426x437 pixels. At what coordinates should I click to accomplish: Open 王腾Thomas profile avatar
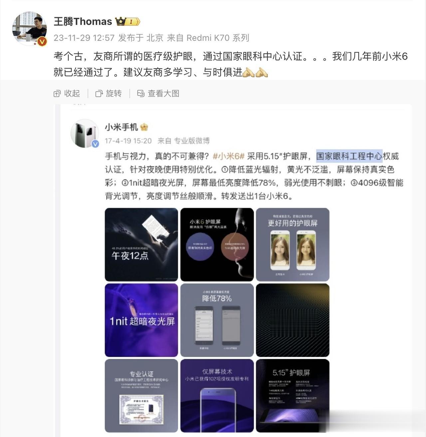pyautogui.click(x=29, y=29)
